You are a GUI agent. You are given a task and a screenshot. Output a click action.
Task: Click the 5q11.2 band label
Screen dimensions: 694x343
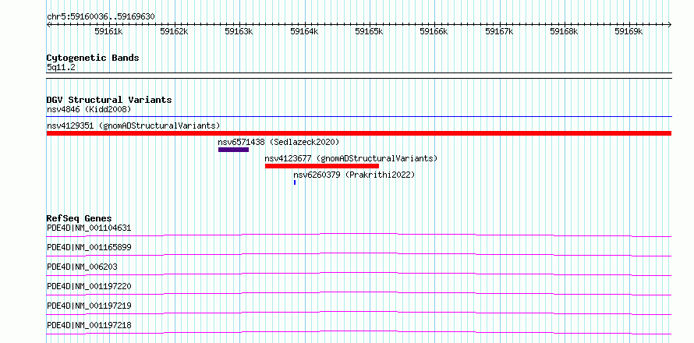pyautogui.click(x=61, y=67)
